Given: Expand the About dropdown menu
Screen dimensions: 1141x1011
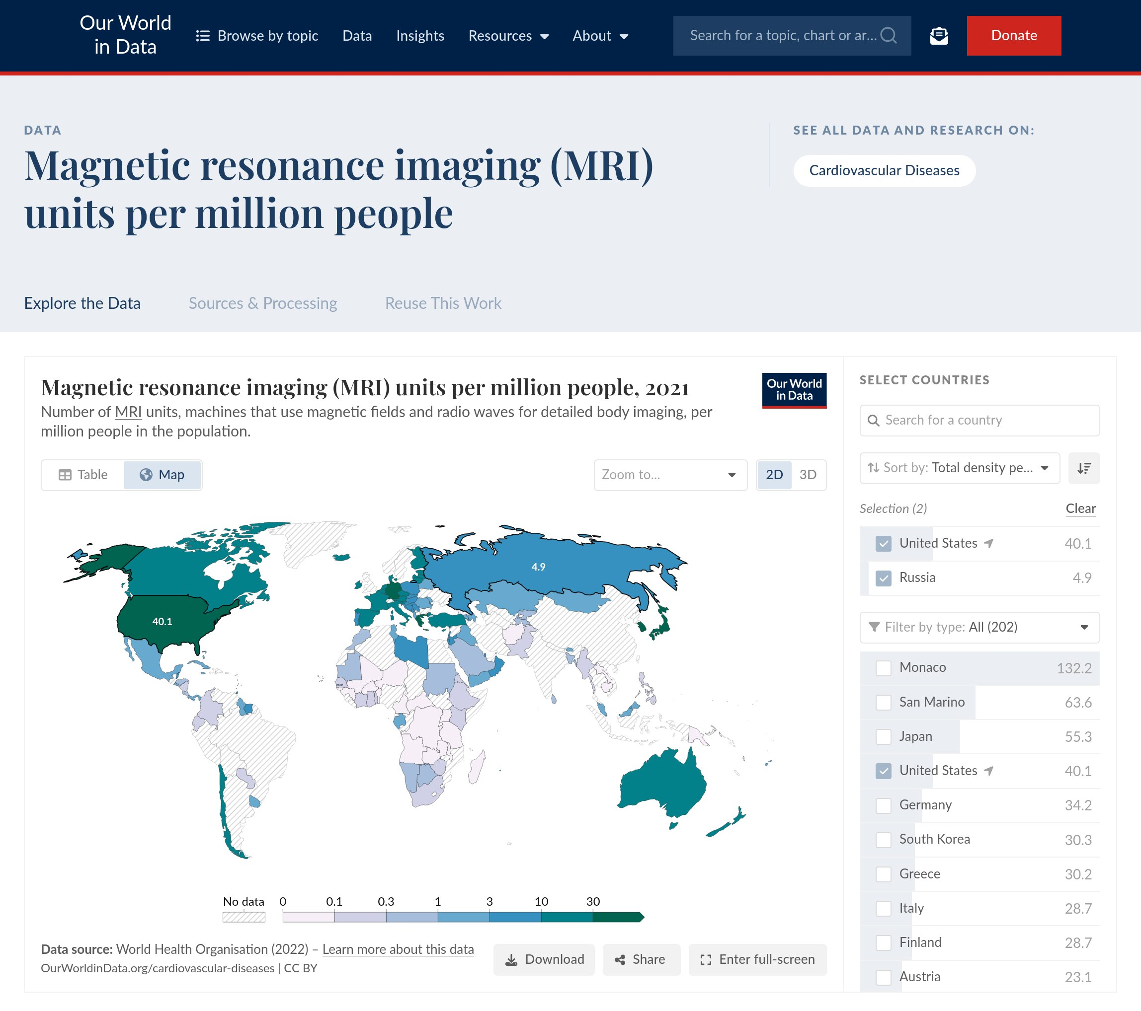Looking at the screenshot, I should click(601, 36).
